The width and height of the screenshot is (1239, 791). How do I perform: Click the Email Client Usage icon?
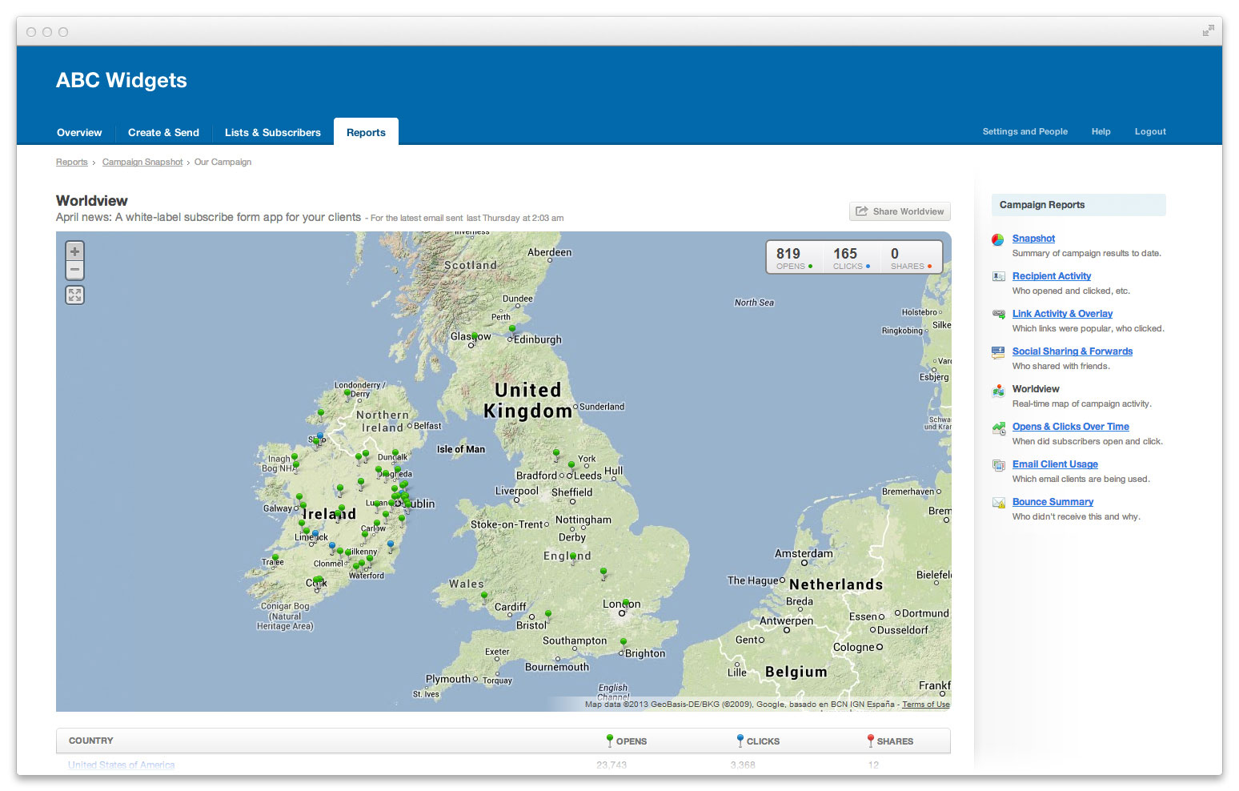(998, 465)
